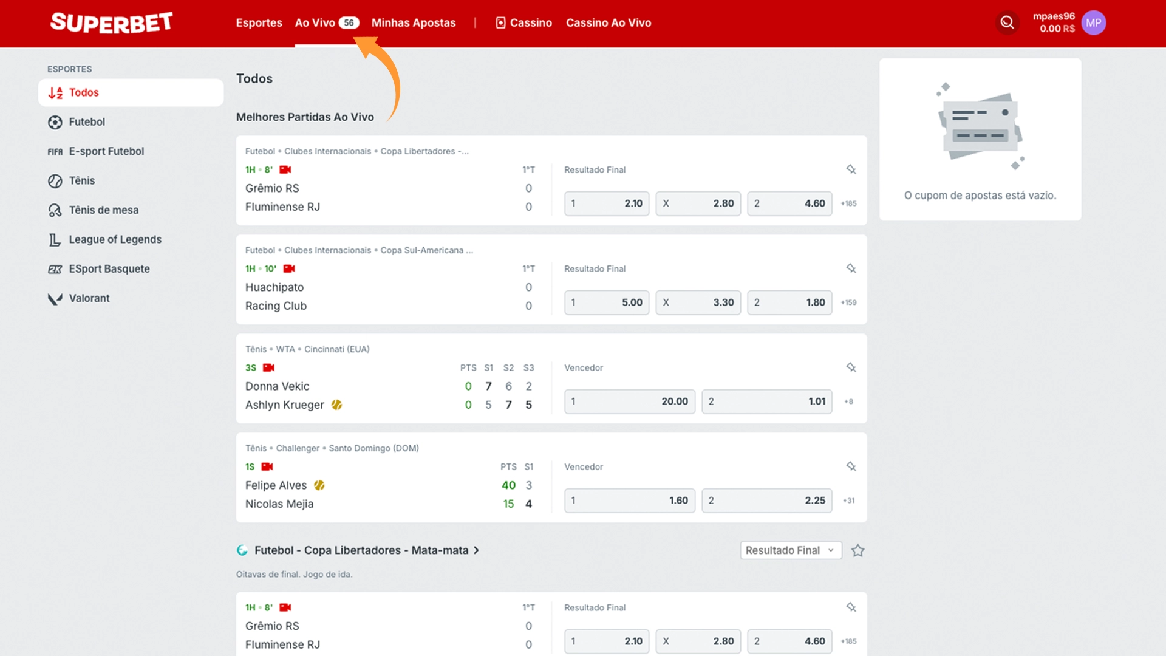Click the Copa Libertadores competition logo icon
Screen dimensions: 1166x656
coord(242,550)
